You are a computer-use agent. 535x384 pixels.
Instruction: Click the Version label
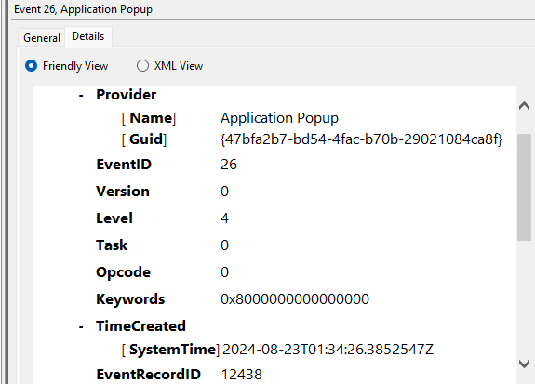point(123,192)
